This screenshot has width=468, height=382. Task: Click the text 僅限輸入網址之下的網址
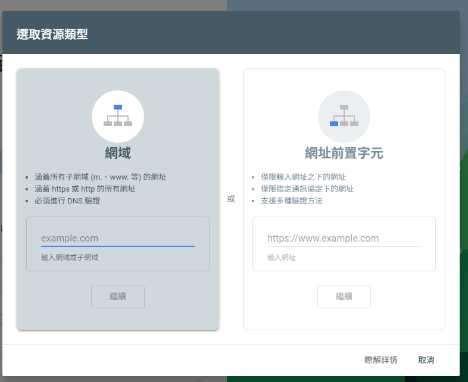303,177
